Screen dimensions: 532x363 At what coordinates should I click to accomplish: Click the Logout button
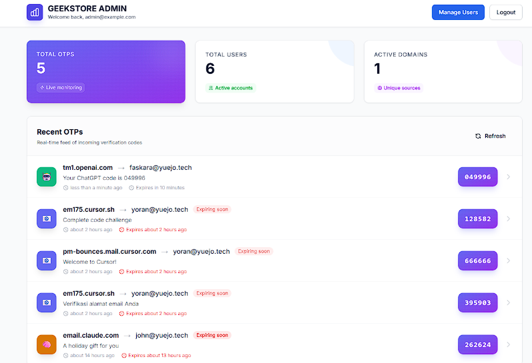505,12
